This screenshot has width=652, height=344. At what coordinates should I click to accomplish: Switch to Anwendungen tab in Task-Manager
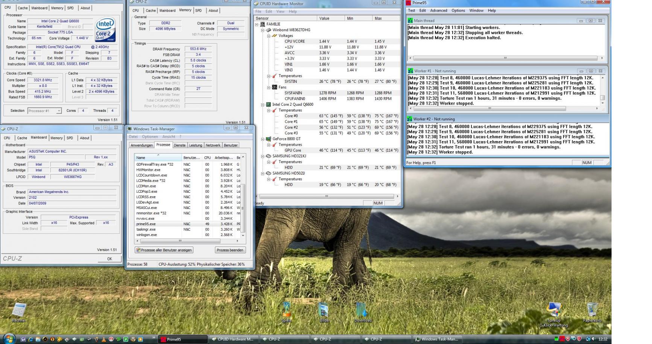pos(142,145)
